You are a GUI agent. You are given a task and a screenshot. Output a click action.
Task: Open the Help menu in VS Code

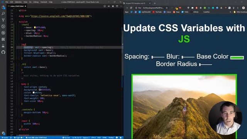tap(51, 2)
